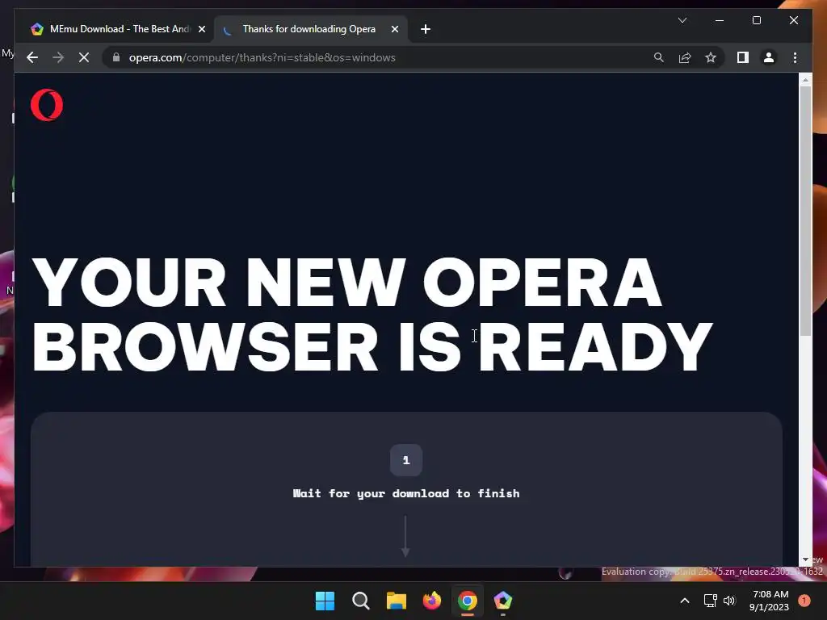Click the address bar URL
827x620 pixels.
pos(262,57)
